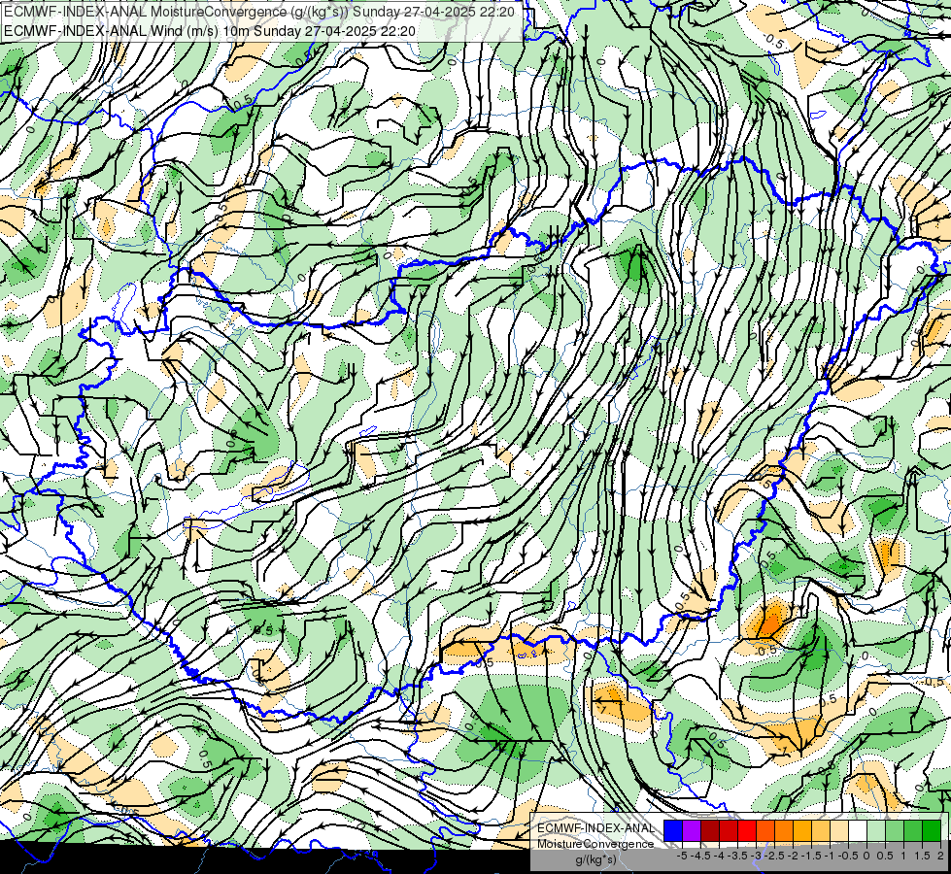
Task: Click the amber swatch between -2 and -1.5
Action: tap(801, 830)
